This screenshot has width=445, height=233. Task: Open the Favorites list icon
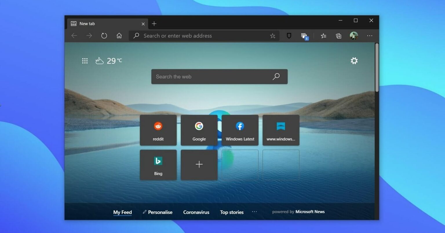click(323, 36)
